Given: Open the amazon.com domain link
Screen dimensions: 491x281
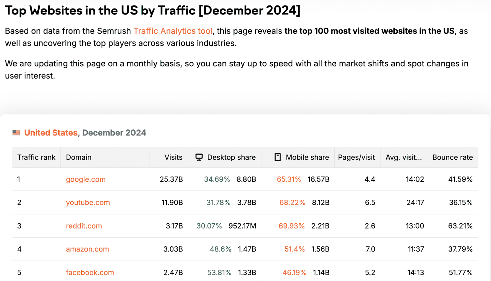Looking at the screenshot, I should 87,249.
